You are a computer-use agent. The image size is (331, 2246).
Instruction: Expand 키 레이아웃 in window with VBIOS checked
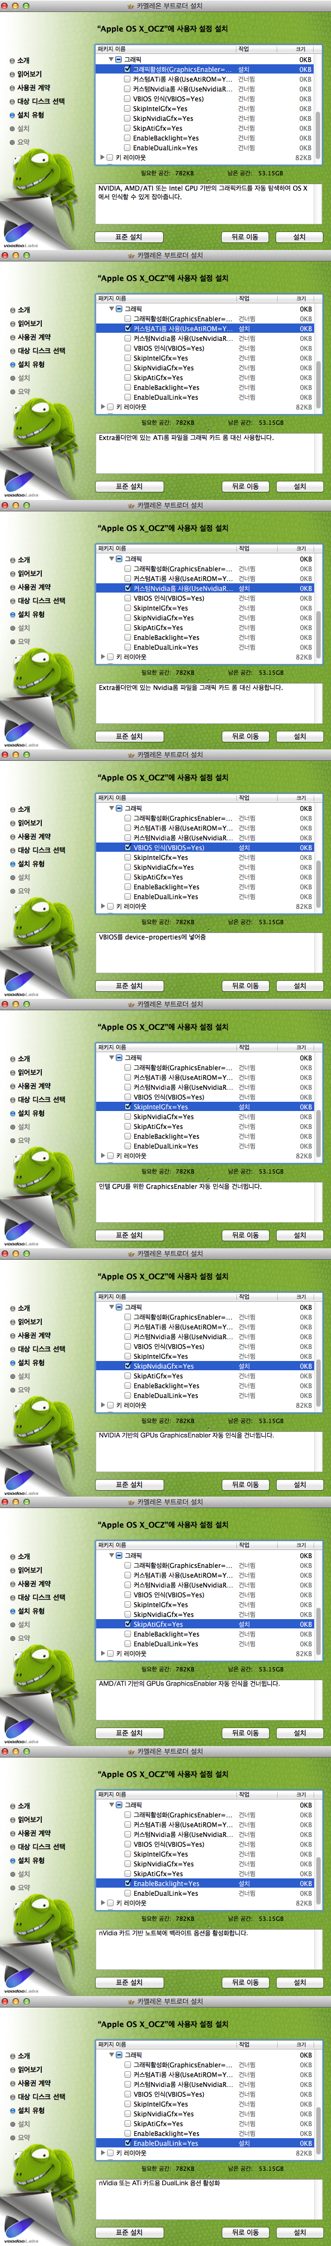pyautogui.click(x=102, y=907)
